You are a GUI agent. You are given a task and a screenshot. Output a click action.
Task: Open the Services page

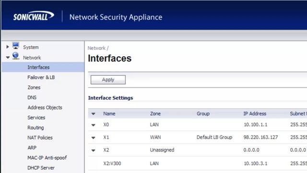coord(36,117)
